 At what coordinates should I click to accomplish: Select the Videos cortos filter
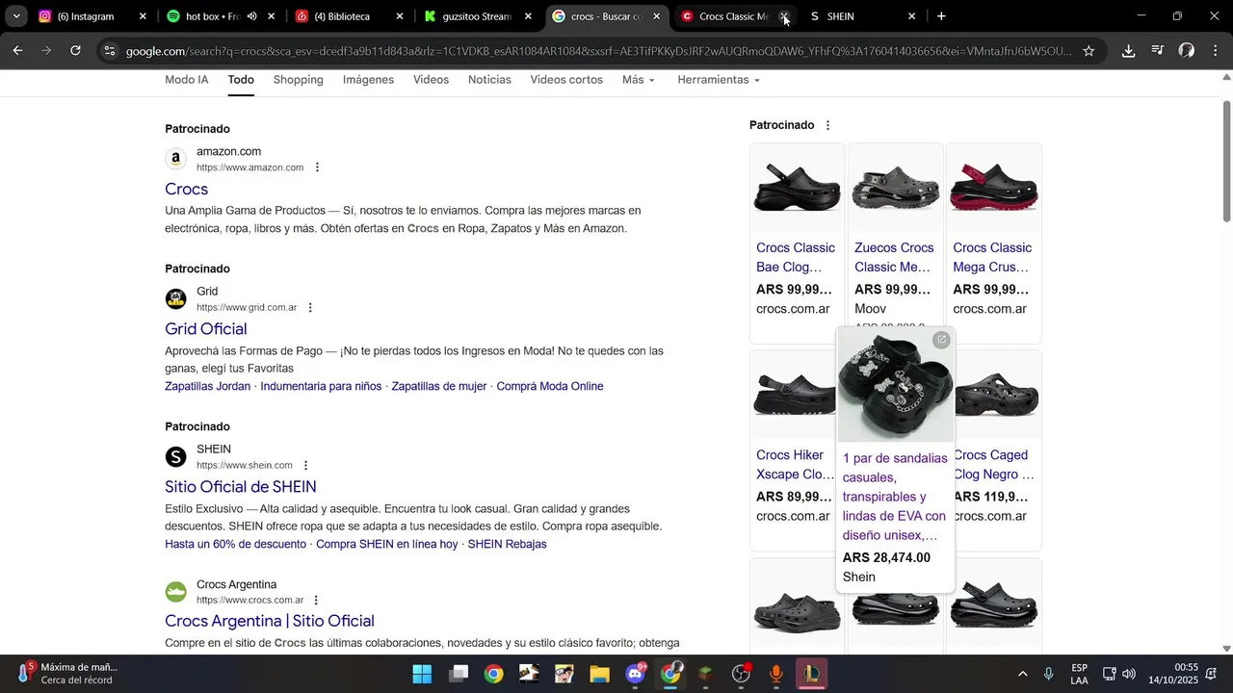tap(566, 80)
